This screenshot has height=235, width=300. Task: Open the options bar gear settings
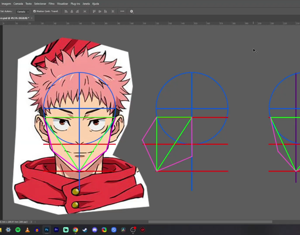click(132, 11)
